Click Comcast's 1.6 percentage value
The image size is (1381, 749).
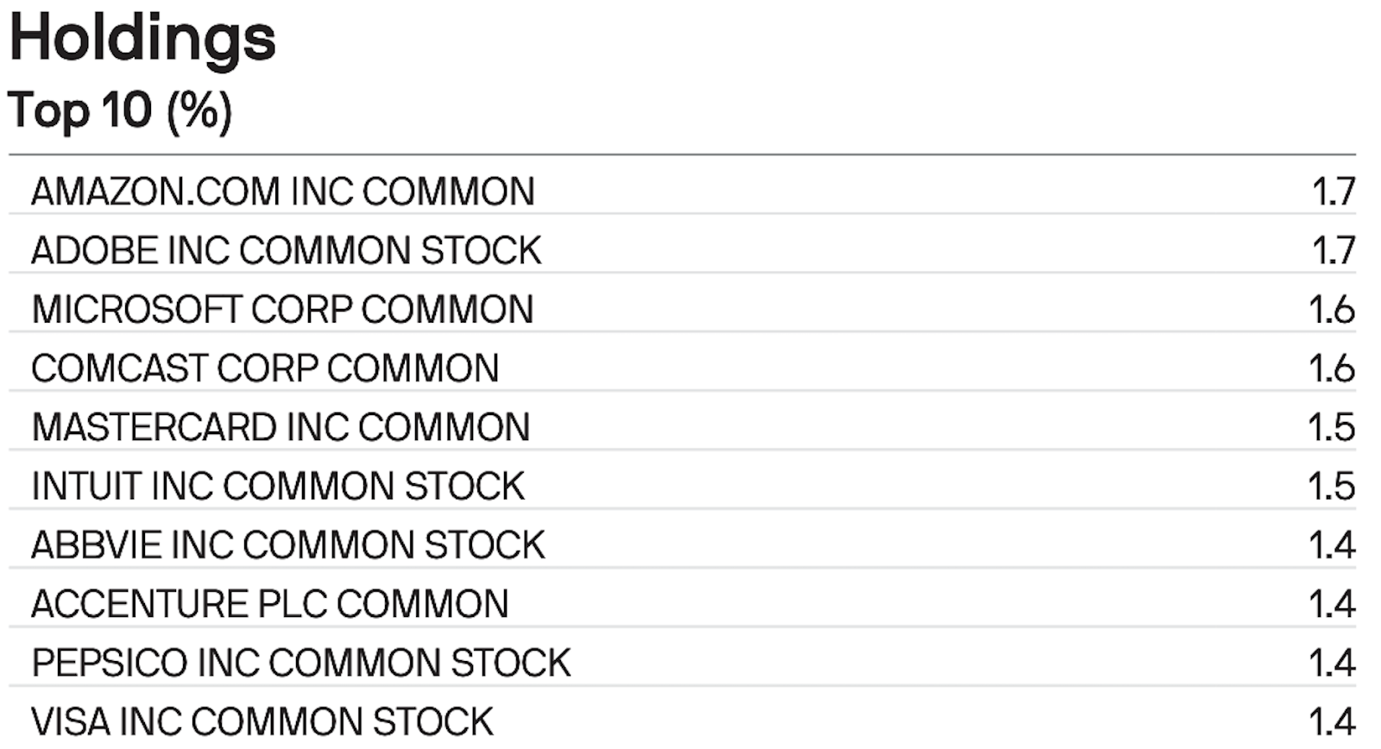coord(1332,368)
